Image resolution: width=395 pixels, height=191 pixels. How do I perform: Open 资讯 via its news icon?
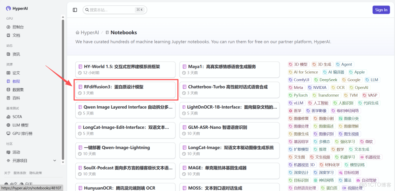8,54
